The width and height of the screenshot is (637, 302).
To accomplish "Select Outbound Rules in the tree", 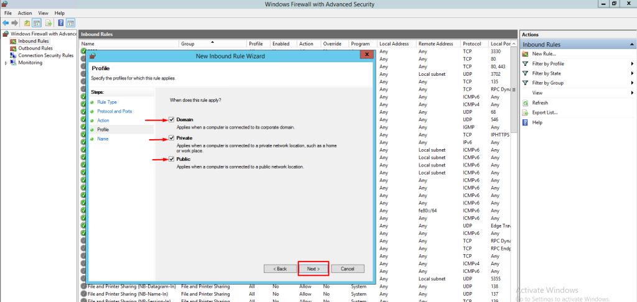I will click(x=35, y=48).
